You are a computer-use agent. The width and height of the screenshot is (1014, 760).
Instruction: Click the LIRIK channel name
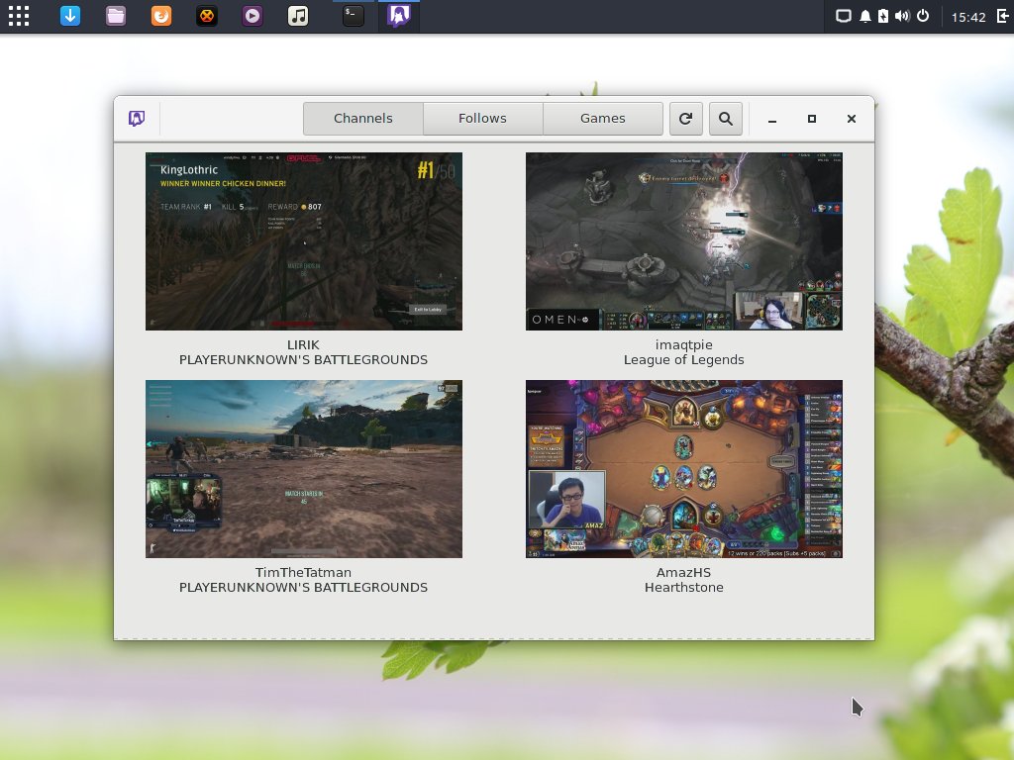tap(303, 344)
